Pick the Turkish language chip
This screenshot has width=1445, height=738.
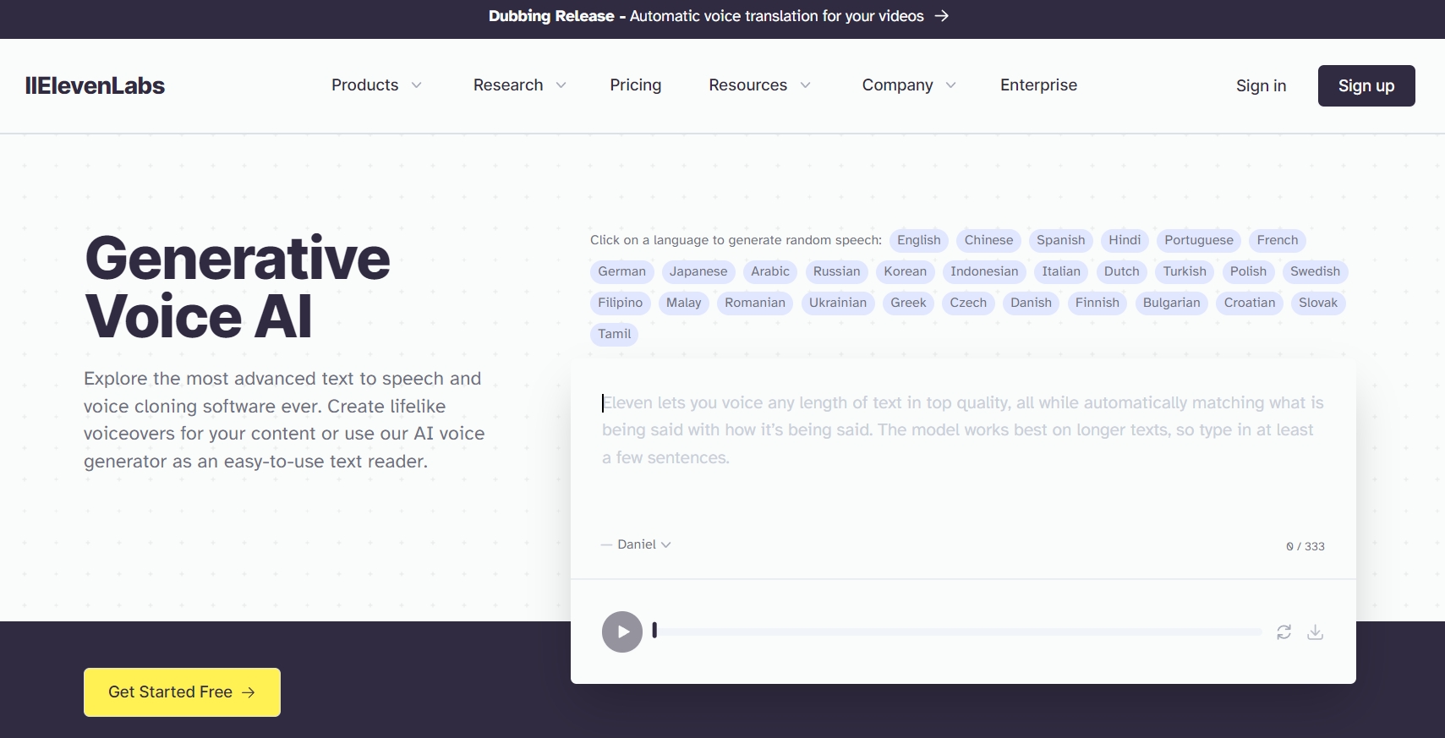click(x=1185, y=271)
